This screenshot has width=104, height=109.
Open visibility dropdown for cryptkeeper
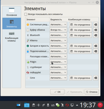58,67
